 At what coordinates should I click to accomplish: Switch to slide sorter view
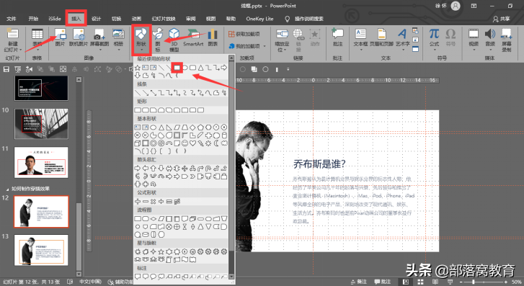click(x=420, y=282)
